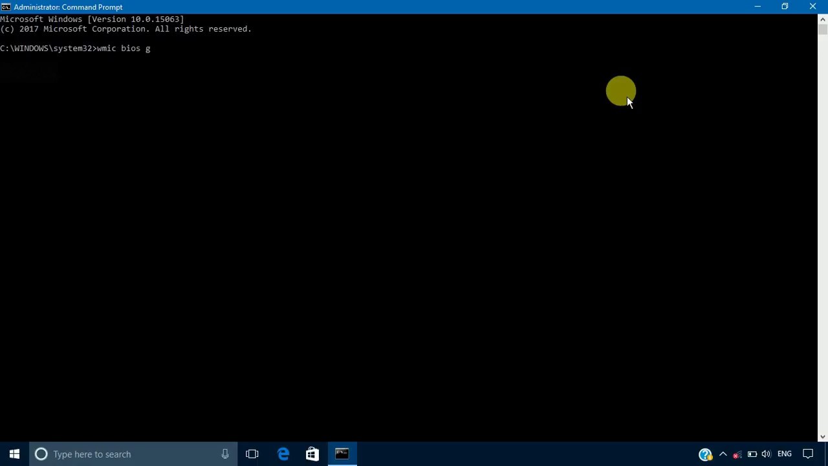Open the volume speaker tray icon
Viewport: 828px width, 466px height.
(767, 454)
